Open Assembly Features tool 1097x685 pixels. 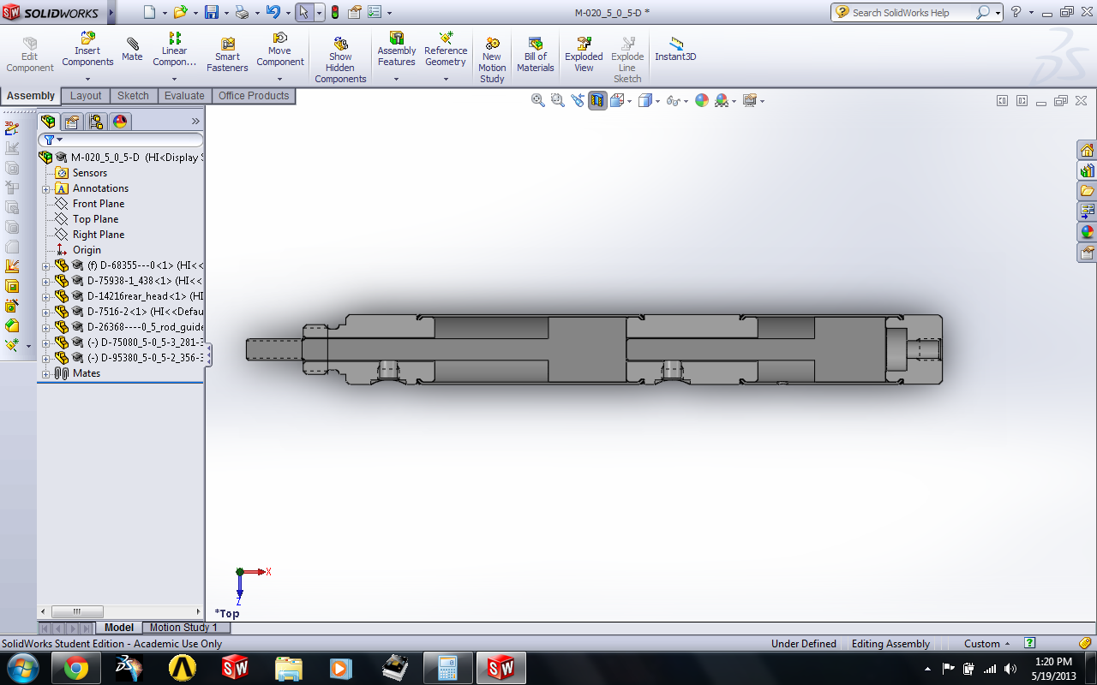click(397, 50)
